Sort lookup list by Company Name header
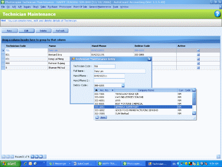The height and width of the screenshot is (167, 222). [146, 90]
